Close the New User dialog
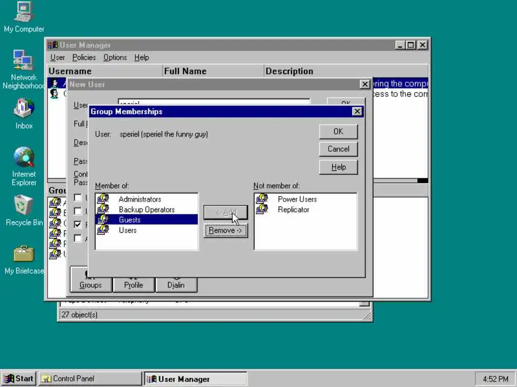Image resolution: width=517 pixels, height=387 pixels. [x=365, y=84]
